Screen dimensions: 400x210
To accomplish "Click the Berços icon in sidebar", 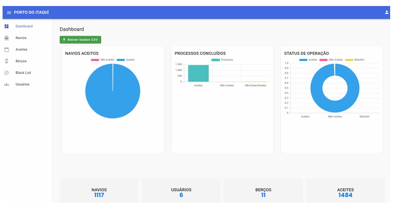I will pos(6,61).
